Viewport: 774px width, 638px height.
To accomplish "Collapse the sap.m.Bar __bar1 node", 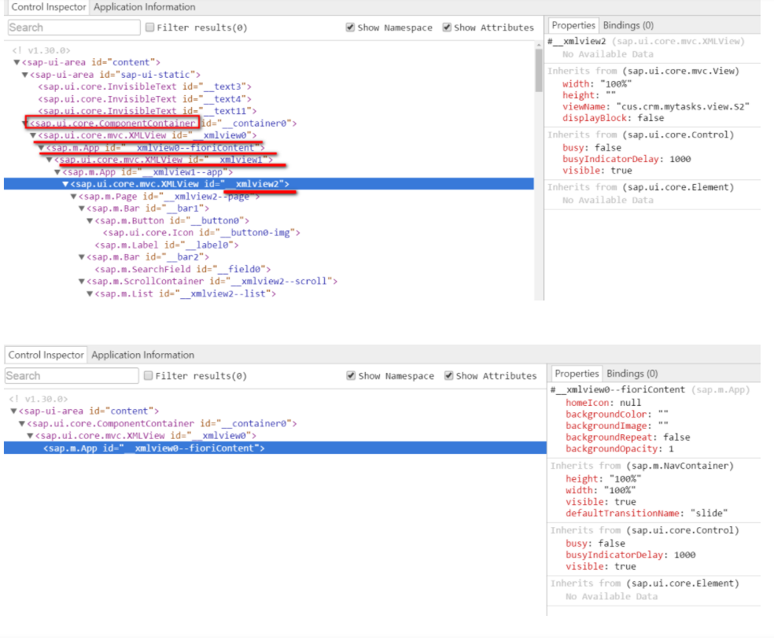I will tap(82, 208).
